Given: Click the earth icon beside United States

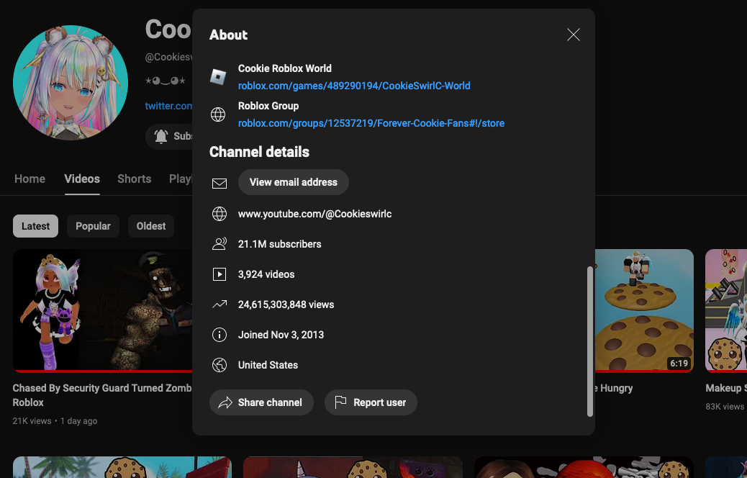Looking at the screenshot, I should pos(219,365).
